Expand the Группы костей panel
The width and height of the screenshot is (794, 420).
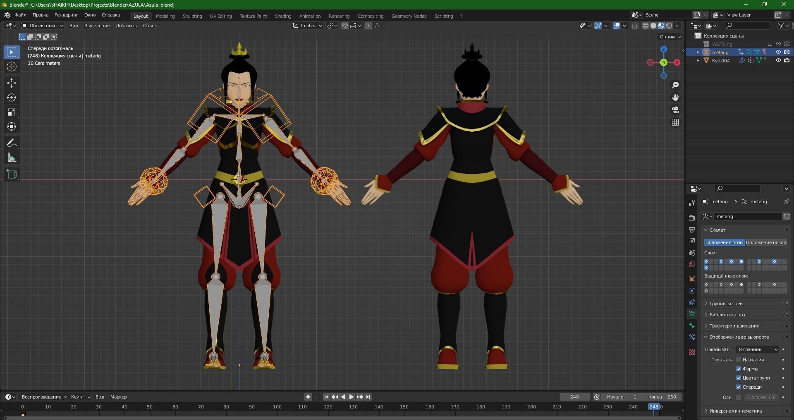(746, 304)
